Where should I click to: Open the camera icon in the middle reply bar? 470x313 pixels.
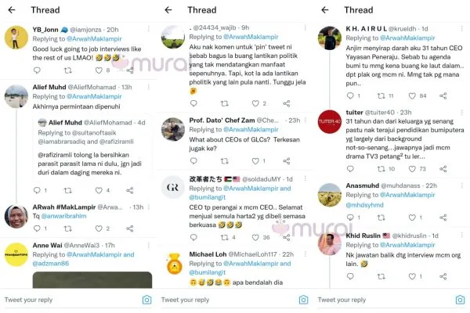[303, 300]
